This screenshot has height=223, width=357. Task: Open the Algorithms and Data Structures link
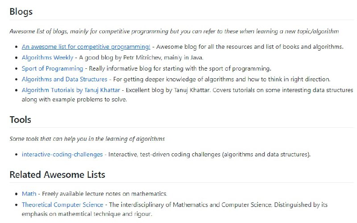tap(64, 79)
